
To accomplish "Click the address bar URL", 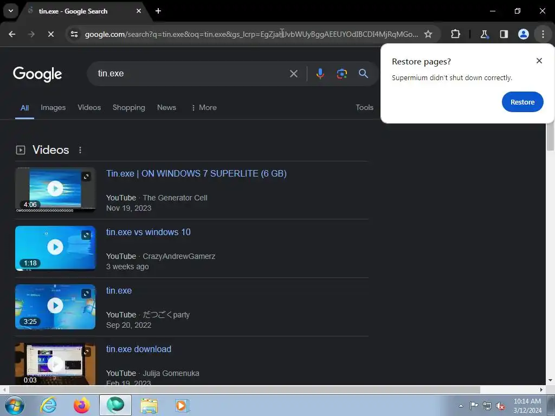I will coord(251,34).
